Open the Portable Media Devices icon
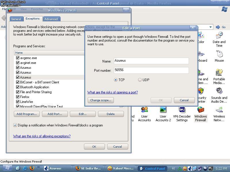230x172 pixels. coord(219,73)
